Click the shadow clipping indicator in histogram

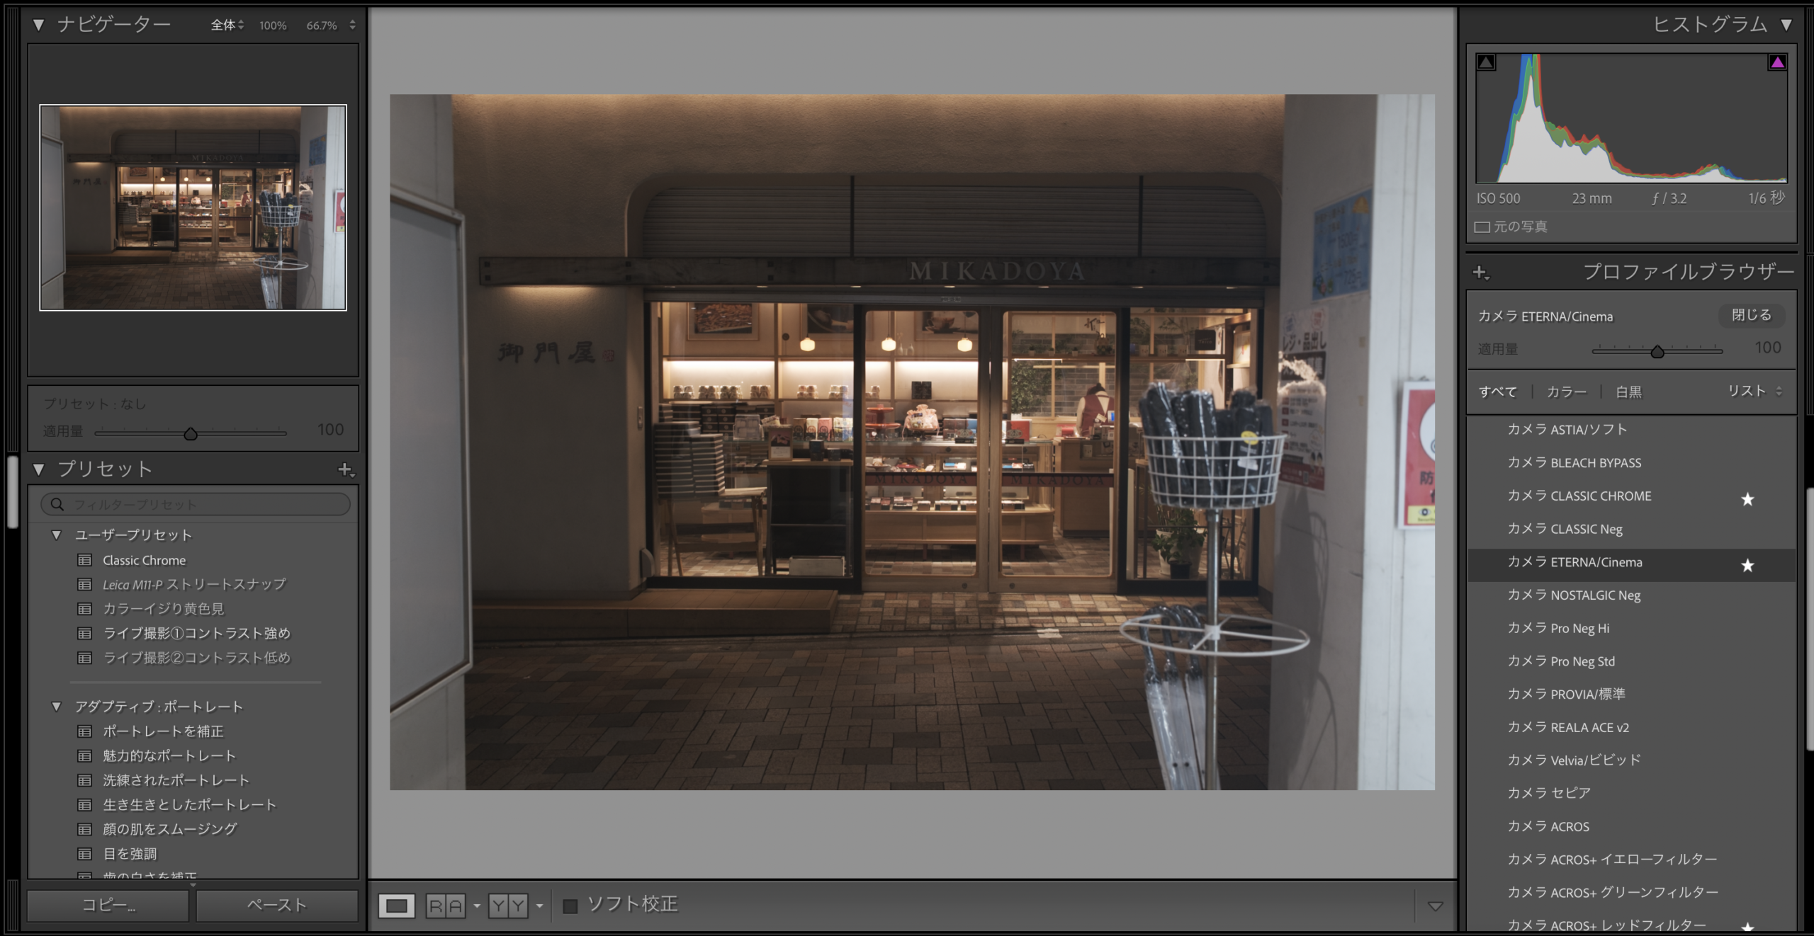point(1486,63)
